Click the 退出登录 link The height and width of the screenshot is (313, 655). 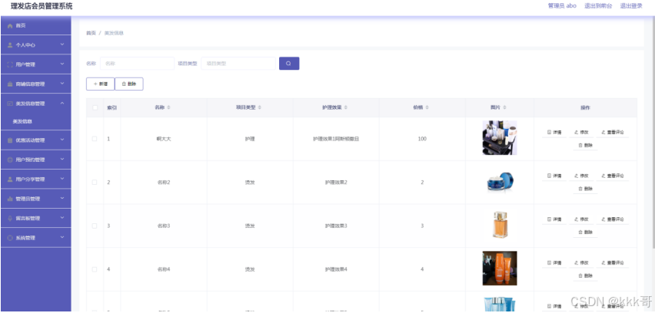click(x=630, y=6)
